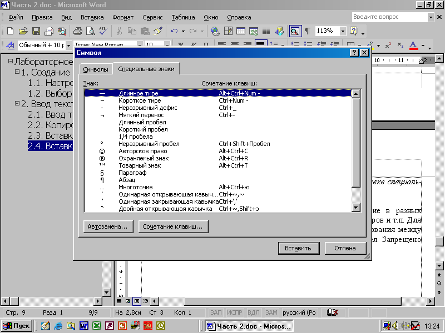Click volume speaker icon in tray
445x333 pixels.
coord(395,326)
